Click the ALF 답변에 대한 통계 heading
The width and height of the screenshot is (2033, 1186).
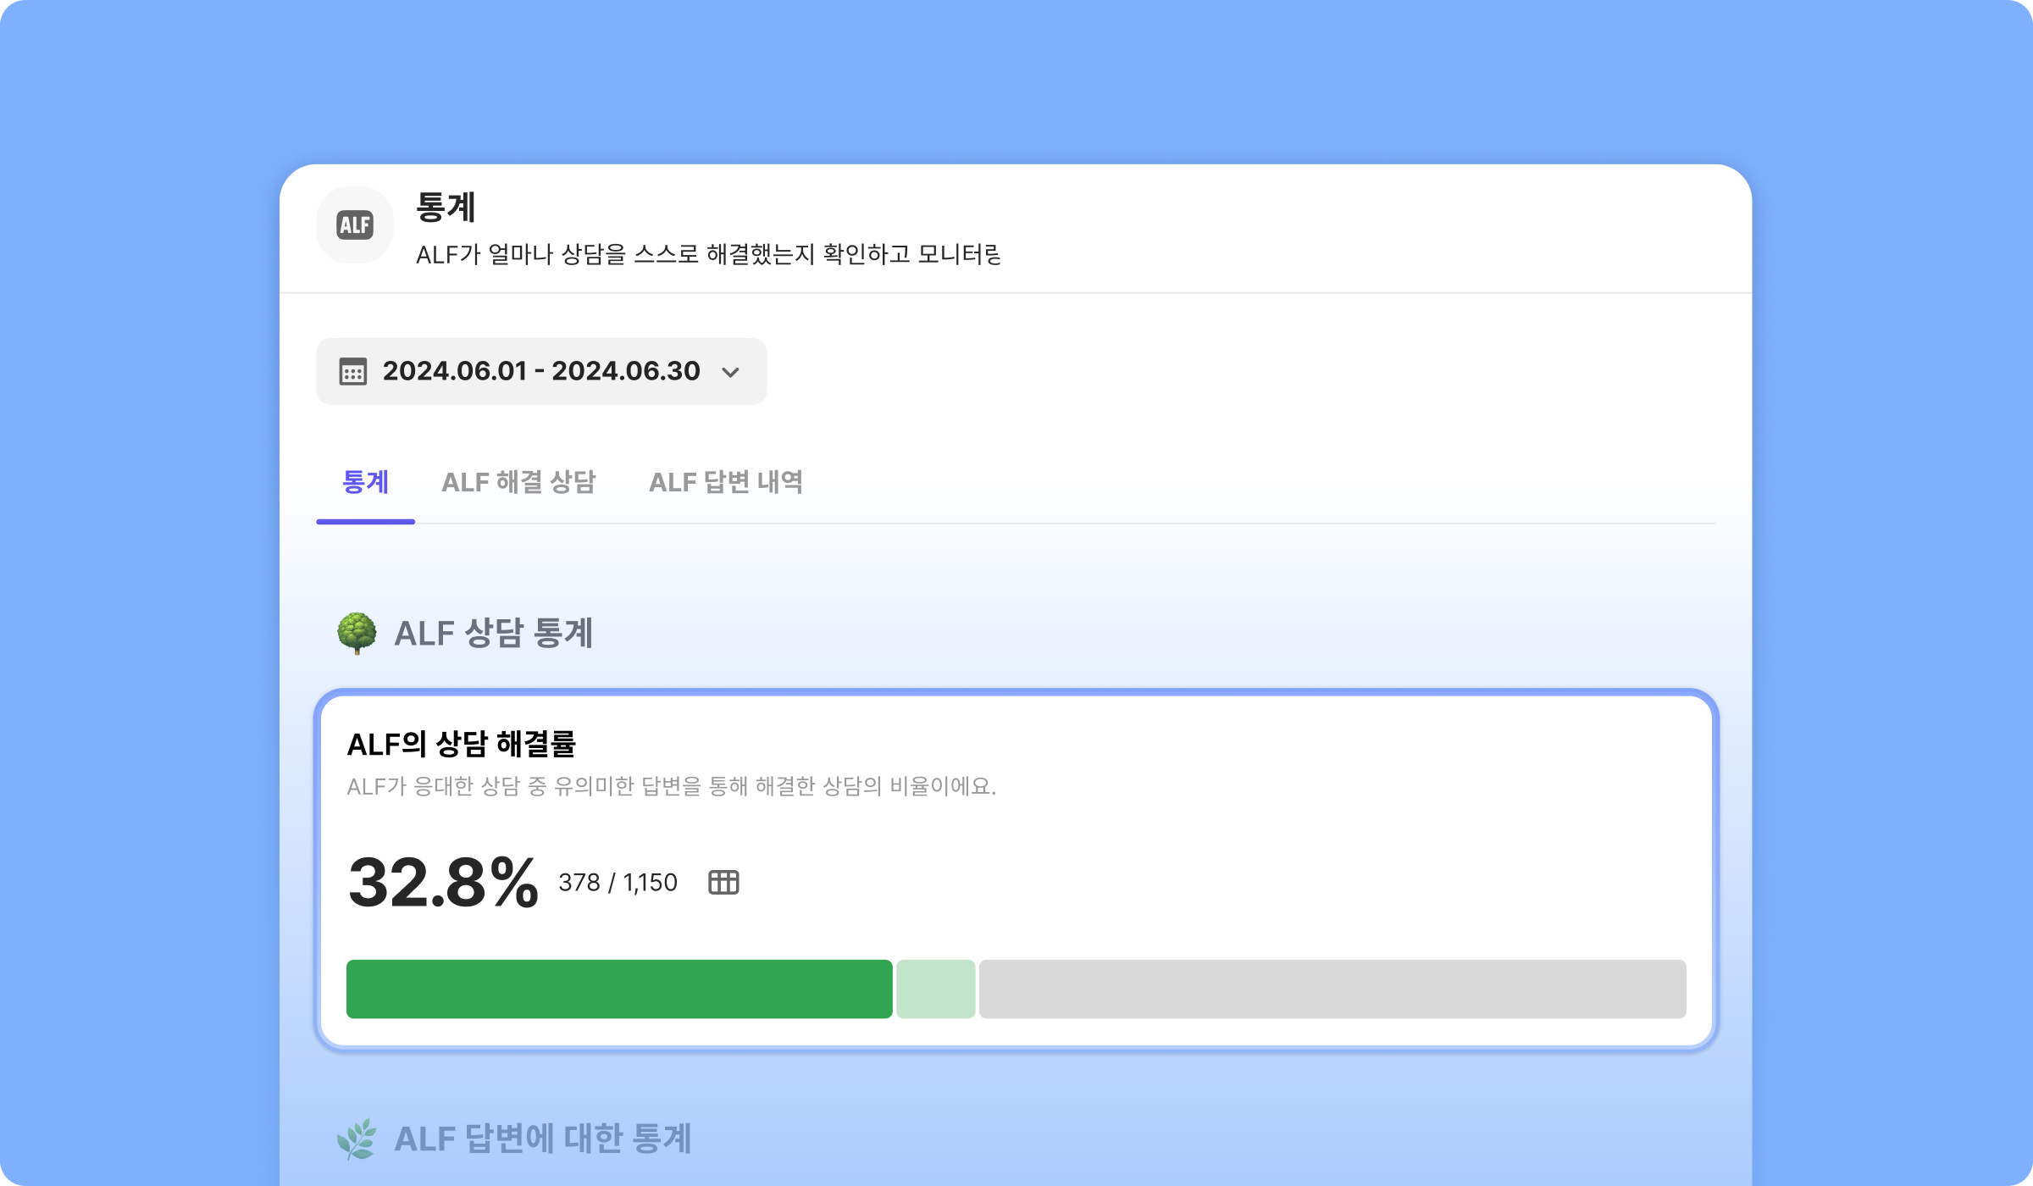(x=543, y=1139)
